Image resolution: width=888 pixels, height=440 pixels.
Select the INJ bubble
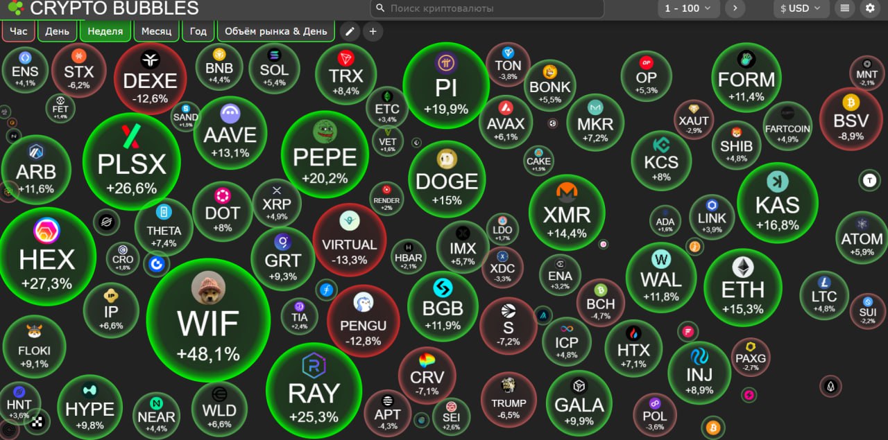(699, 373)
